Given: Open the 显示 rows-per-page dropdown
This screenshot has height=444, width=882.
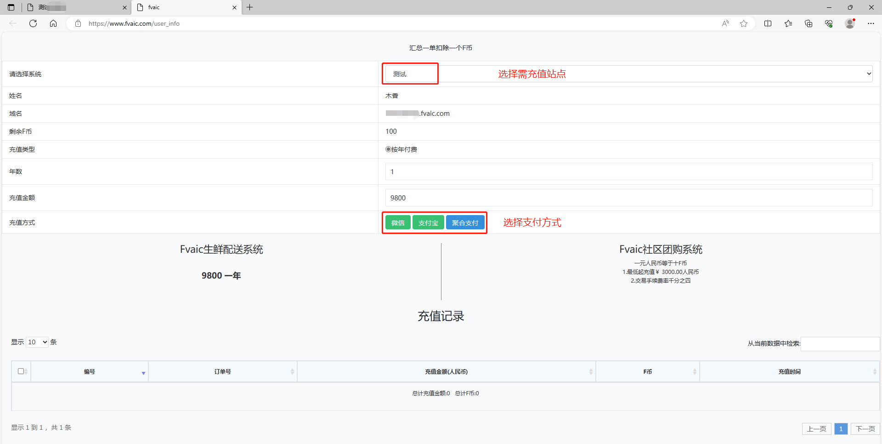Looking at the screenshot, I should click(37, 342).
